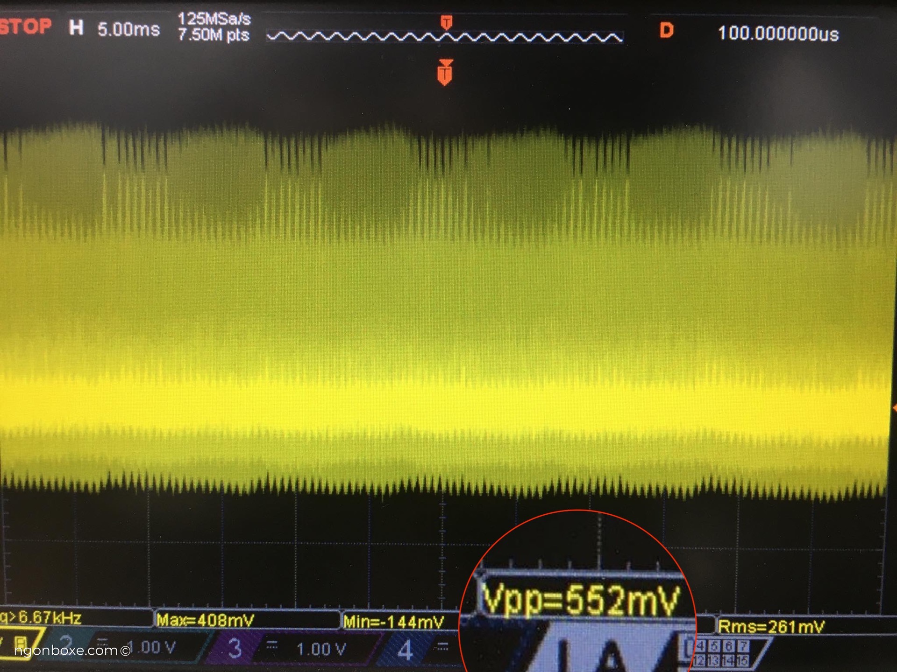Toggle the purple channel 3 label
This screenshot has width=897, height=672.
[235, 648]
